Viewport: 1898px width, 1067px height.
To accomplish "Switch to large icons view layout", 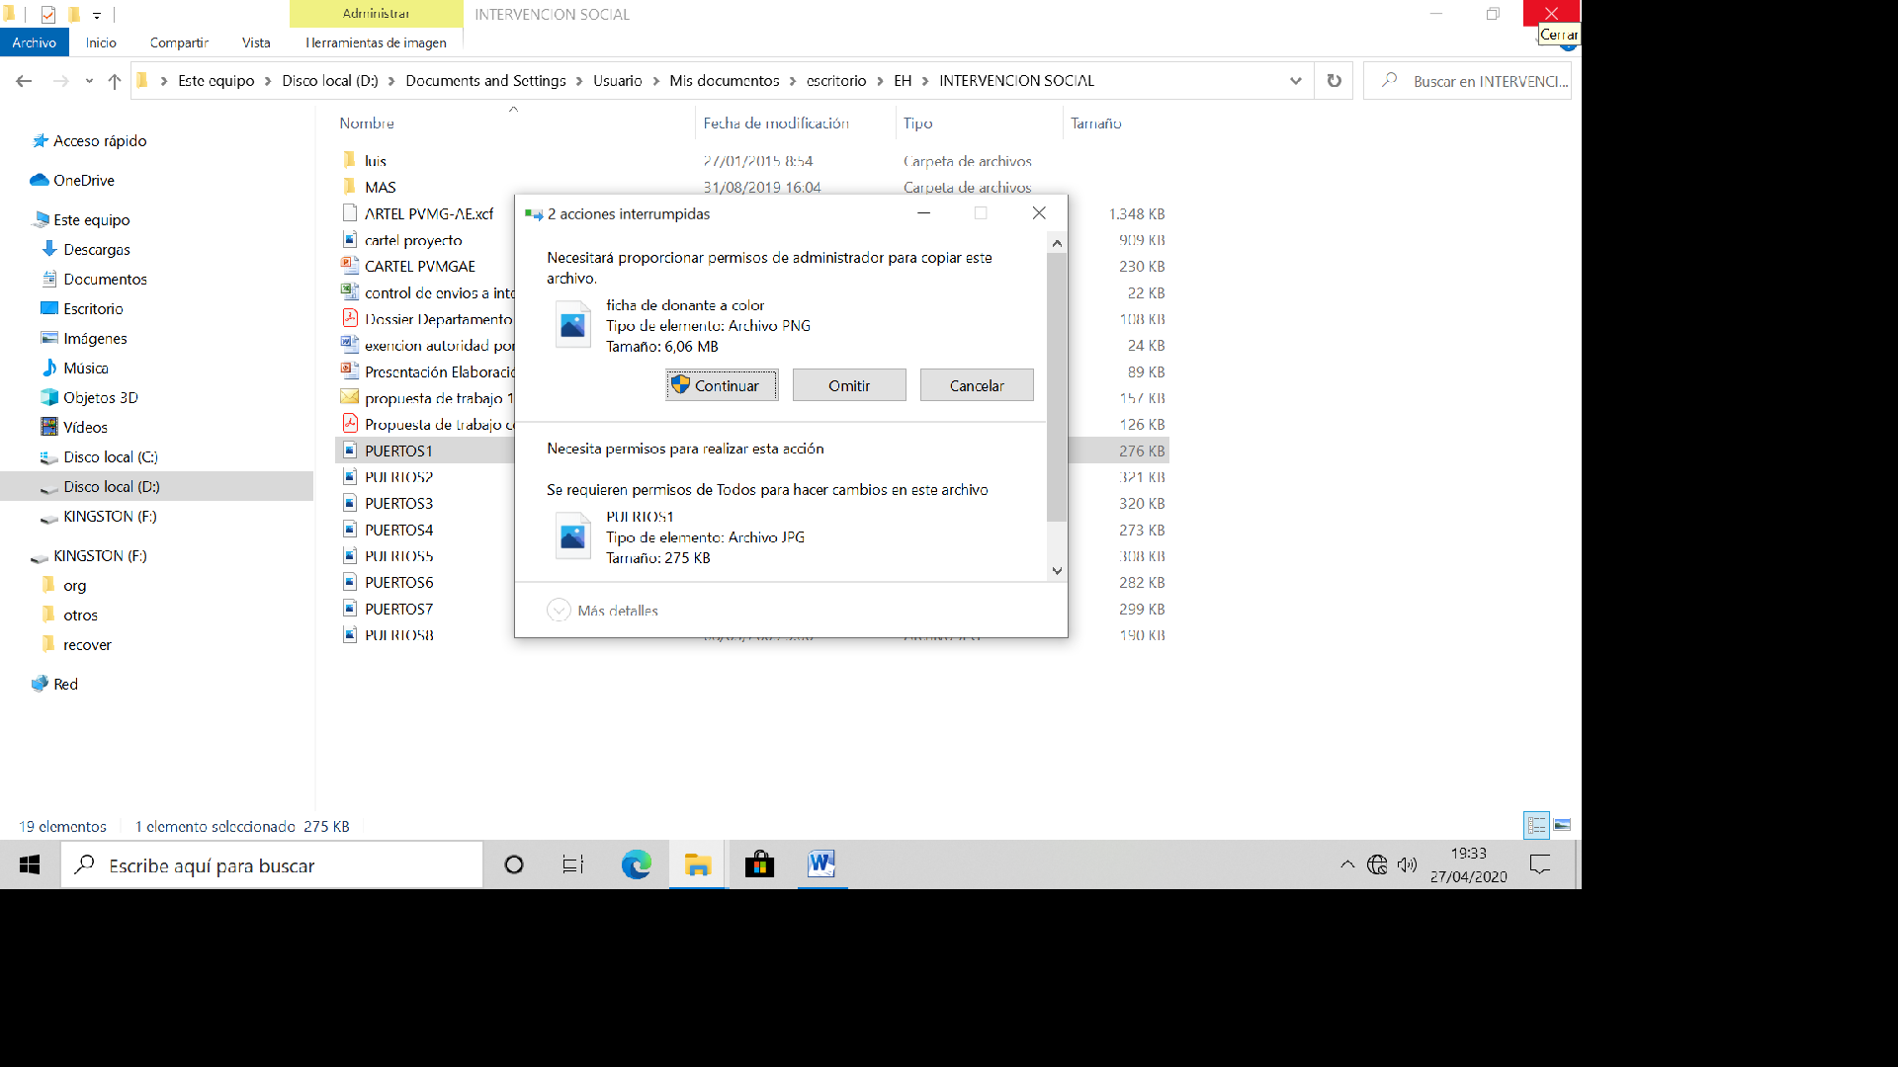I will 1563,825.
